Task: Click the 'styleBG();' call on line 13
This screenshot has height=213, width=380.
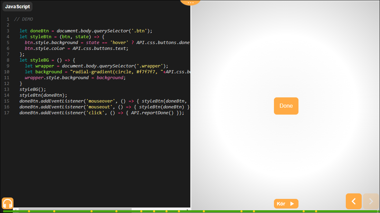Action: pos(32,89)
